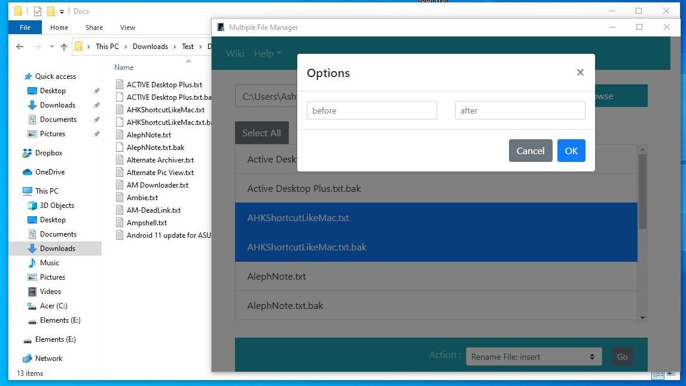Click the Music note icon in navigation pane
This screenshot has width=686, height=386.
click(x=32, y=263)
